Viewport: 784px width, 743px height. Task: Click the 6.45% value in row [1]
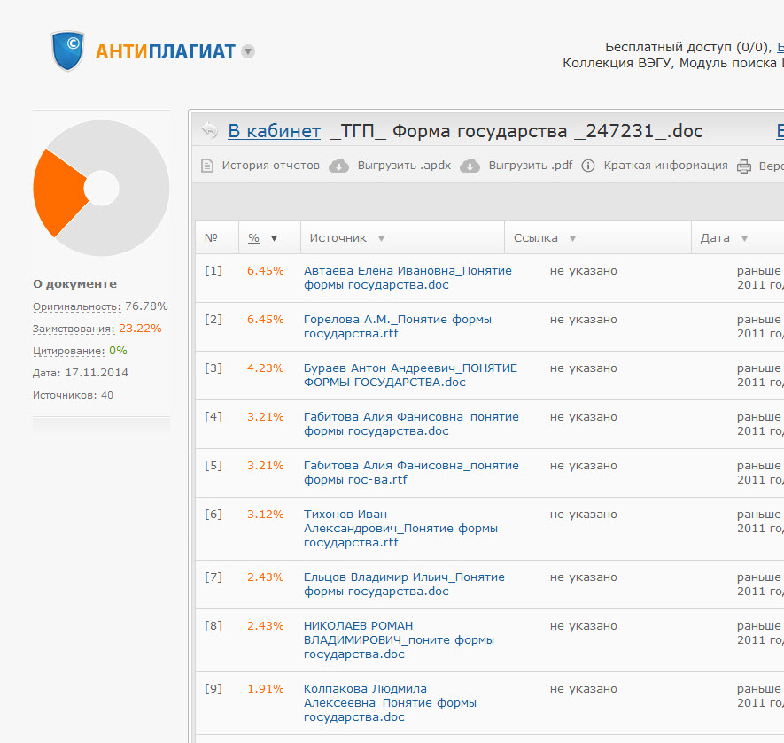(266, 270)
